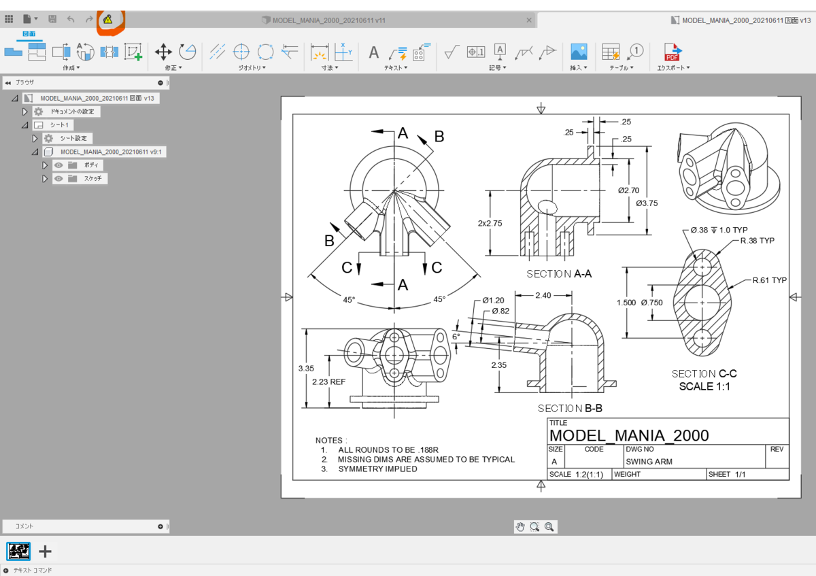Collapse the ブラウザ panel double arrows
The width and height of the screenshot is (816, 576).
point(7,82)
